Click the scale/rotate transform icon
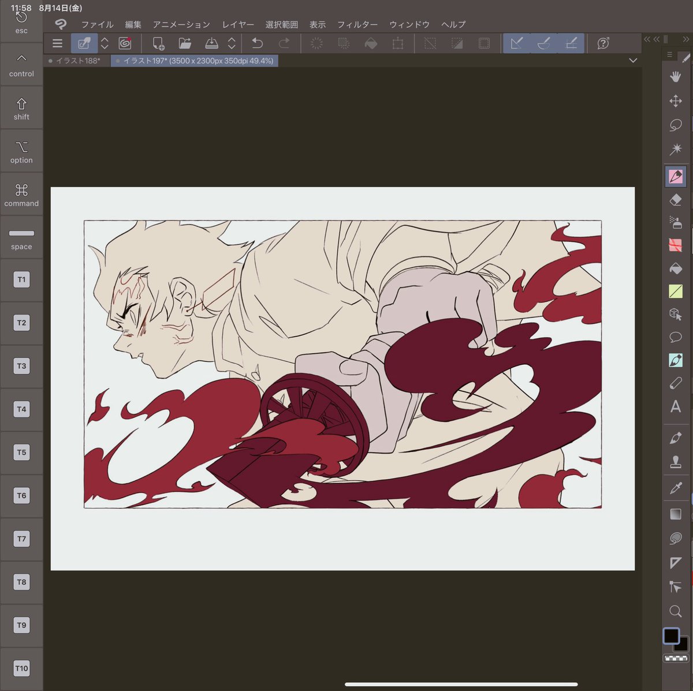This screenshot has height=691, width=693. click(398, 43)
